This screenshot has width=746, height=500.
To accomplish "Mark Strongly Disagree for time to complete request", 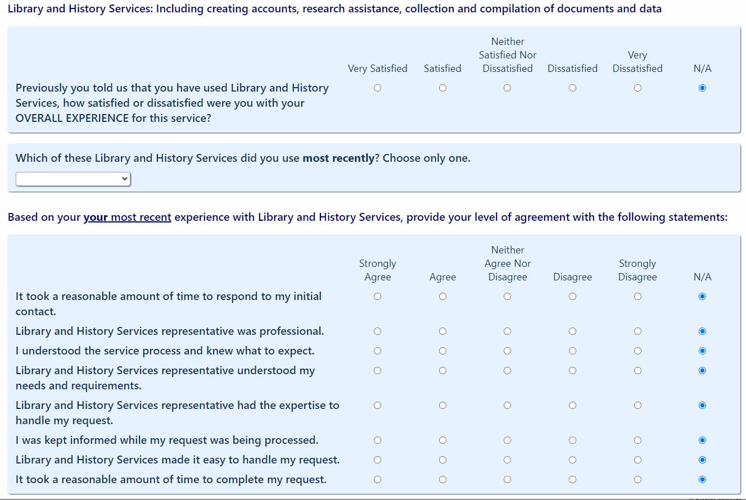I will pos(638,480).
